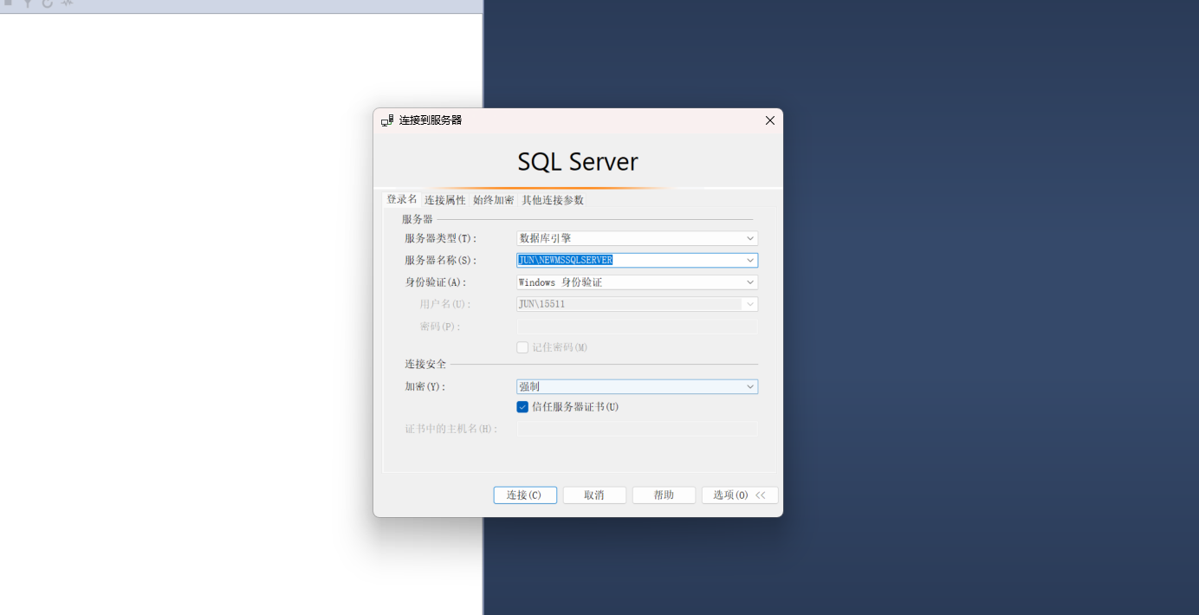Click the 帮助 button
Image resolution: width=1199 pixels, height=615 pixels.
[664, 495]
